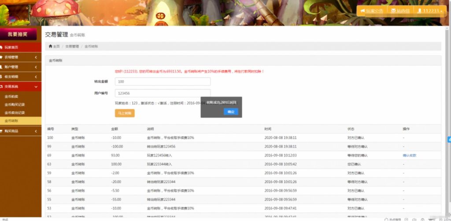Click the 马上转账 transfer button
This screenshot has height=221, width=451.
[x=125, y=113]
